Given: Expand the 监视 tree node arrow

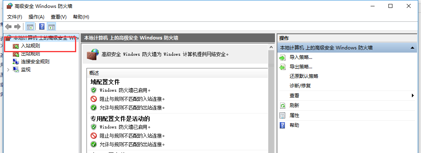Looking at the screenshot, I should click(x=8, y=70).
